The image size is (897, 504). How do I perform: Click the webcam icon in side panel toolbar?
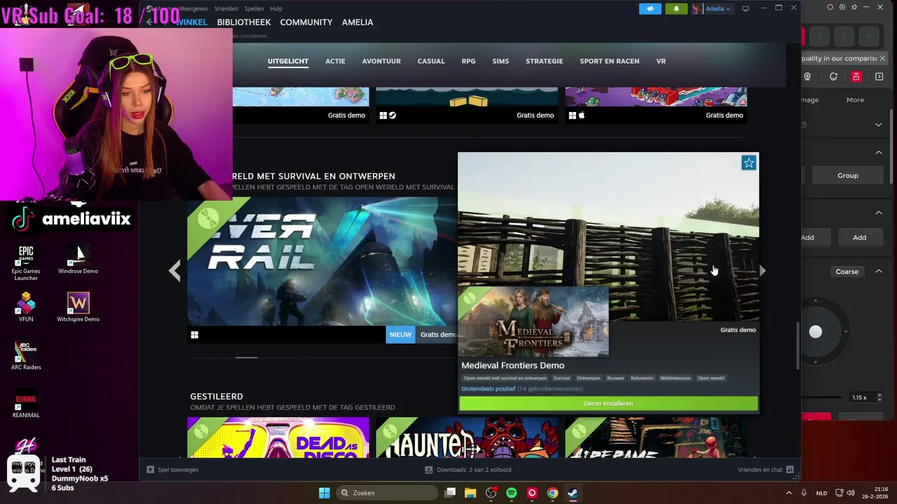[x=807, y=77]
